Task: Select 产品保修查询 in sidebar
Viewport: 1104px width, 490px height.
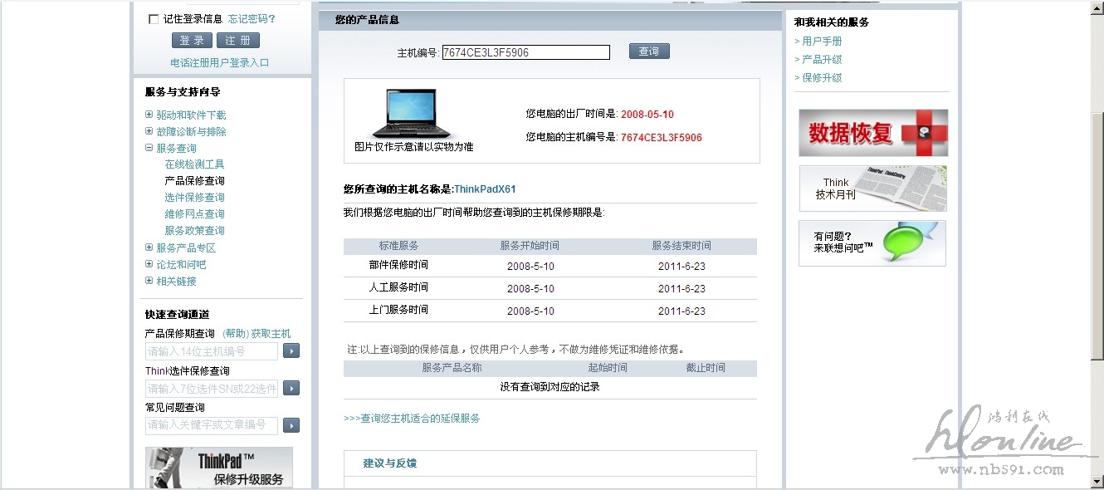Action: click(x=194, y=181)
